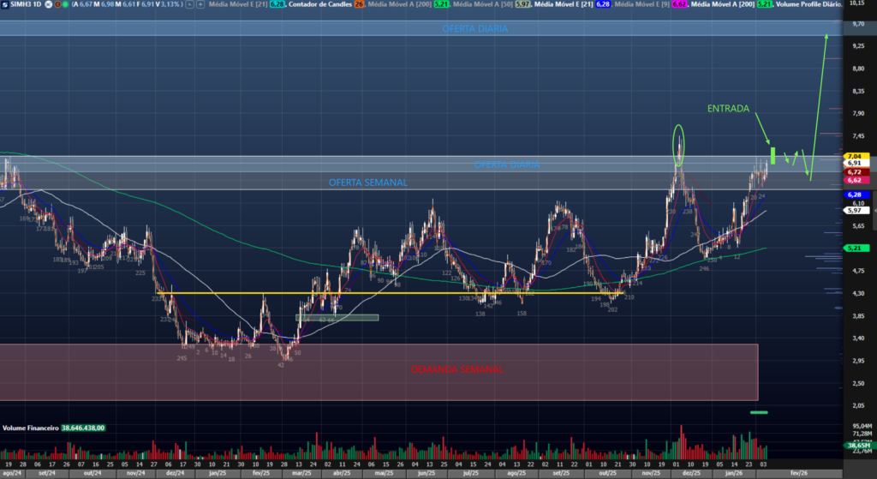Select the OFERTA SEMANAL zone label
Screen dimensions: 877x479
(368, 183)
